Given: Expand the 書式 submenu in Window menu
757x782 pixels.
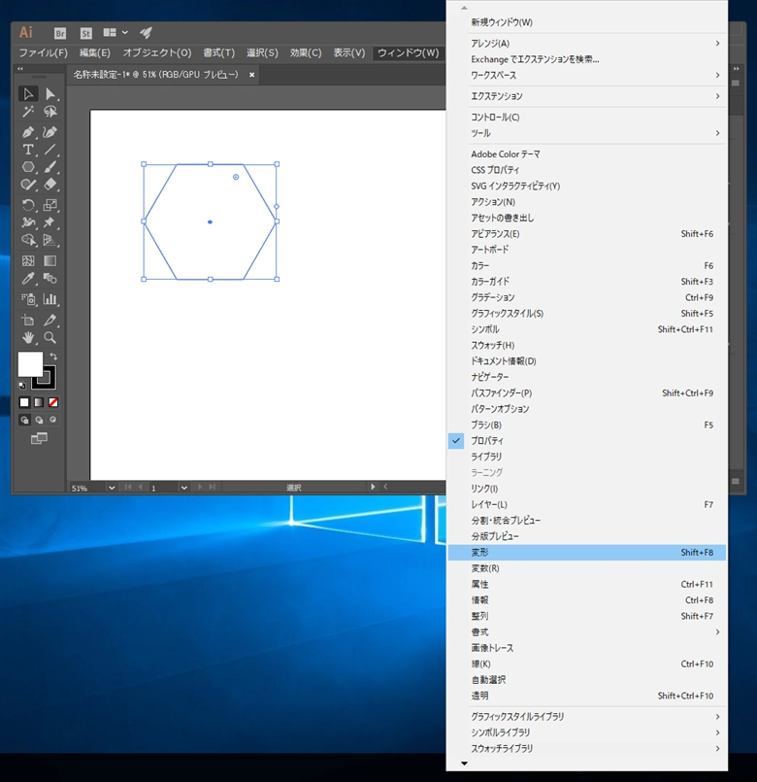Looking at the screenshot, I should (586, 632).
